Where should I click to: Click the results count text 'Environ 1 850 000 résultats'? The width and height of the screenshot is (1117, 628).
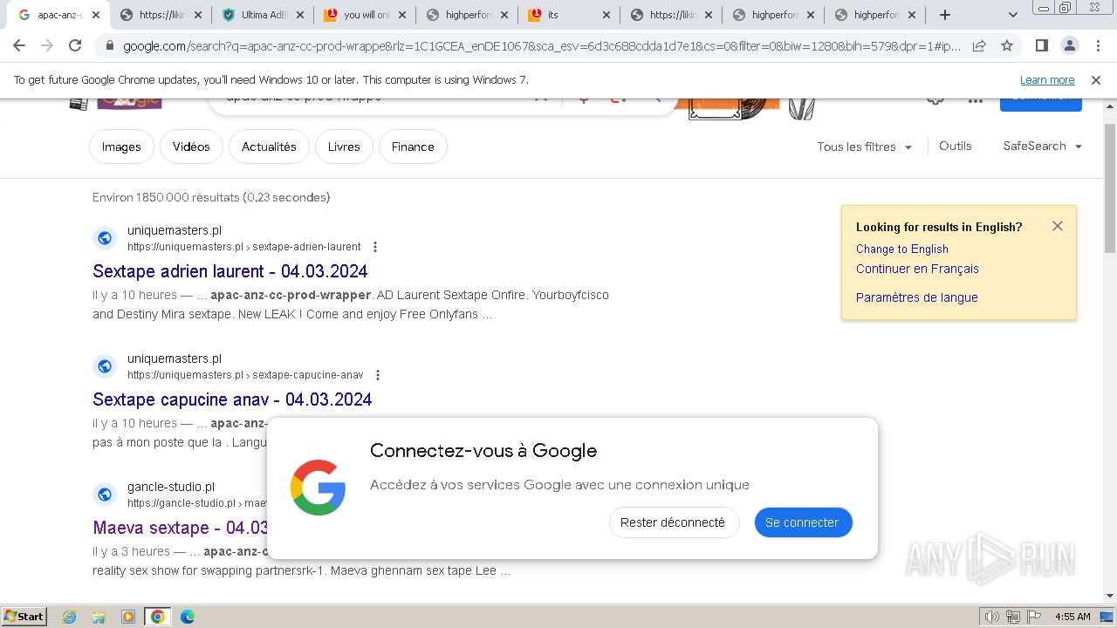click(x=166, y=197)
